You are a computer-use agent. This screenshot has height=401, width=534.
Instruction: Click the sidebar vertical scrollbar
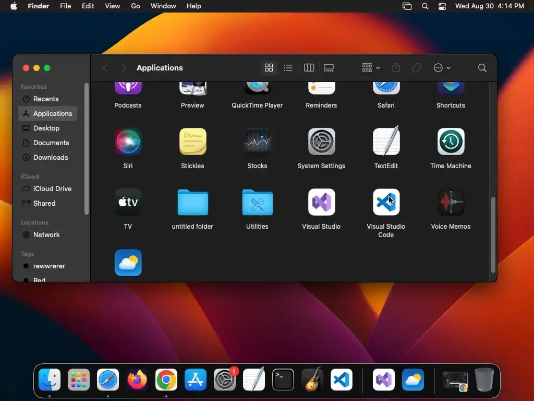87,149
